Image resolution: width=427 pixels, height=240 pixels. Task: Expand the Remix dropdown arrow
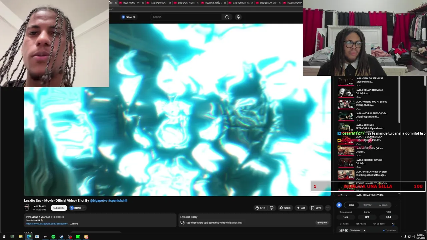84,208
